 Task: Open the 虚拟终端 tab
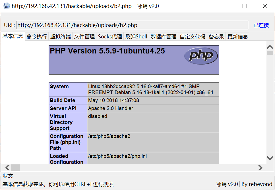61,37
